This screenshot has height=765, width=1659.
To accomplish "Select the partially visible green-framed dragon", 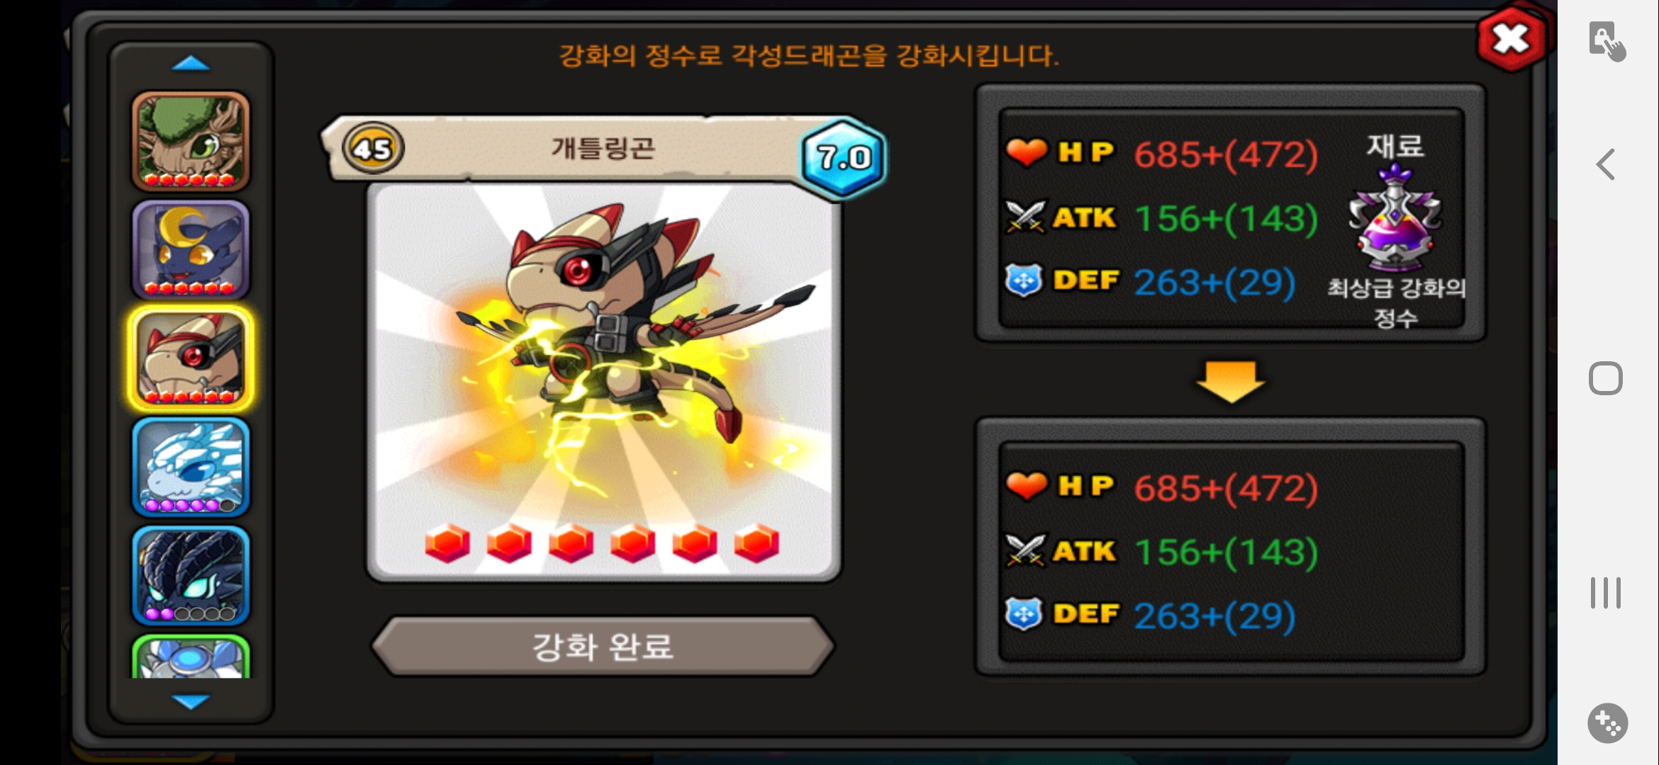I will coord(191,657).
